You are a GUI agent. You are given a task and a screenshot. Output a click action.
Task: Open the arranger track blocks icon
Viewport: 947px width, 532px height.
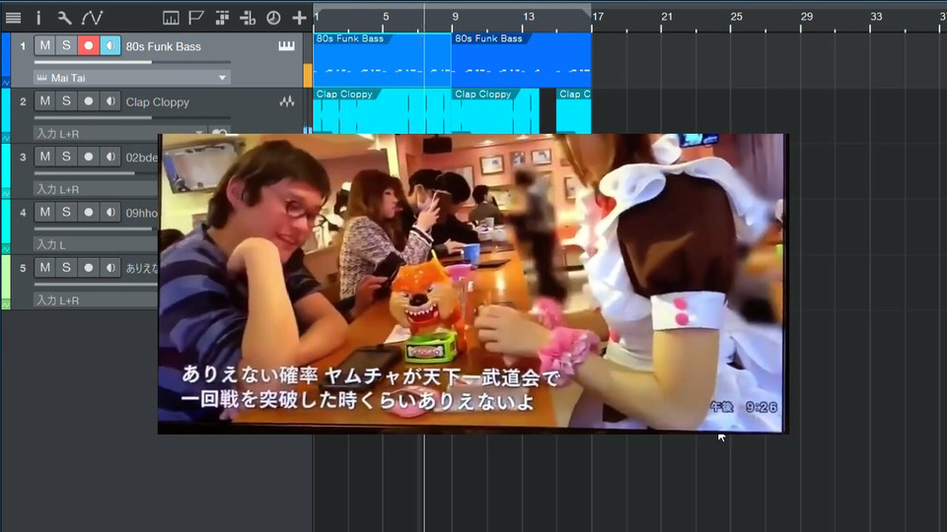pos(222,18)
